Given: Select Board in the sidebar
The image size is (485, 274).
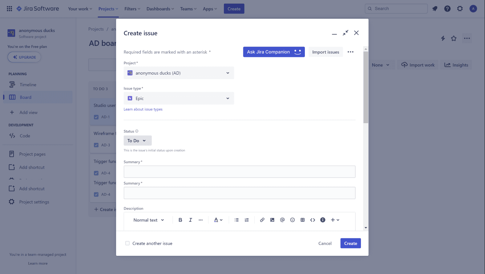Looking at the screenshot, I should click(38, 97).
